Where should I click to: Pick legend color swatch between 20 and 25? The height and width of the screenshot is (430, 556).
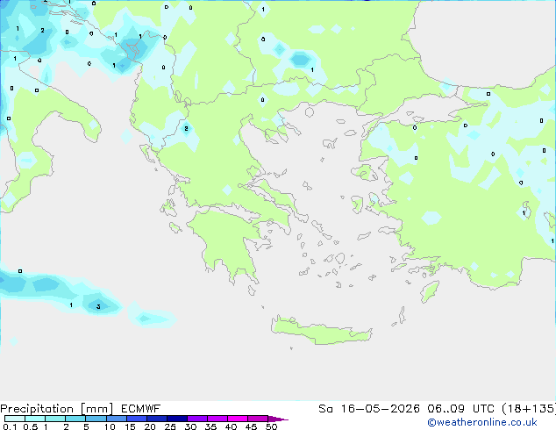click(157, 419)
